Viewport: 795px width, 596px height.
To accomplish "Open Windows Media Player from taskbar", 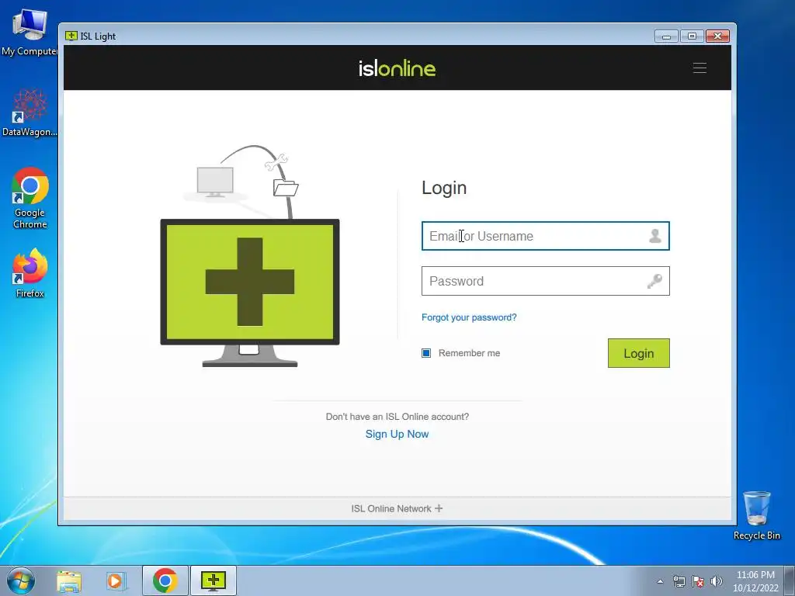I will click(116, 580).
